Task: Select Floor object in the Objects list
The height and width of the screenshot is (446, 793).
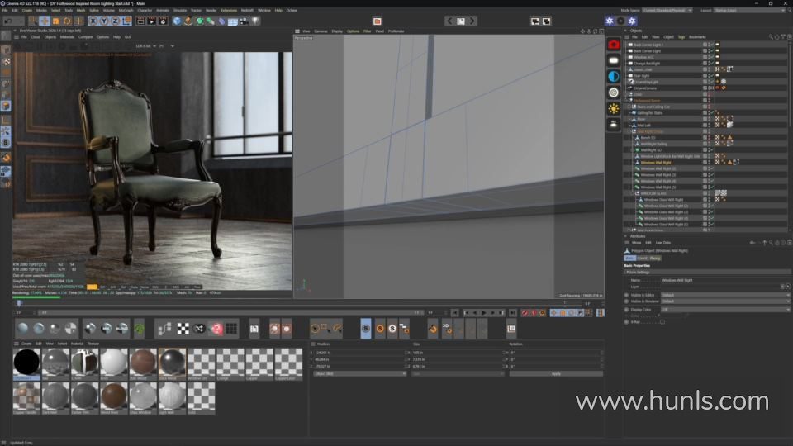Action: [642, 119]
